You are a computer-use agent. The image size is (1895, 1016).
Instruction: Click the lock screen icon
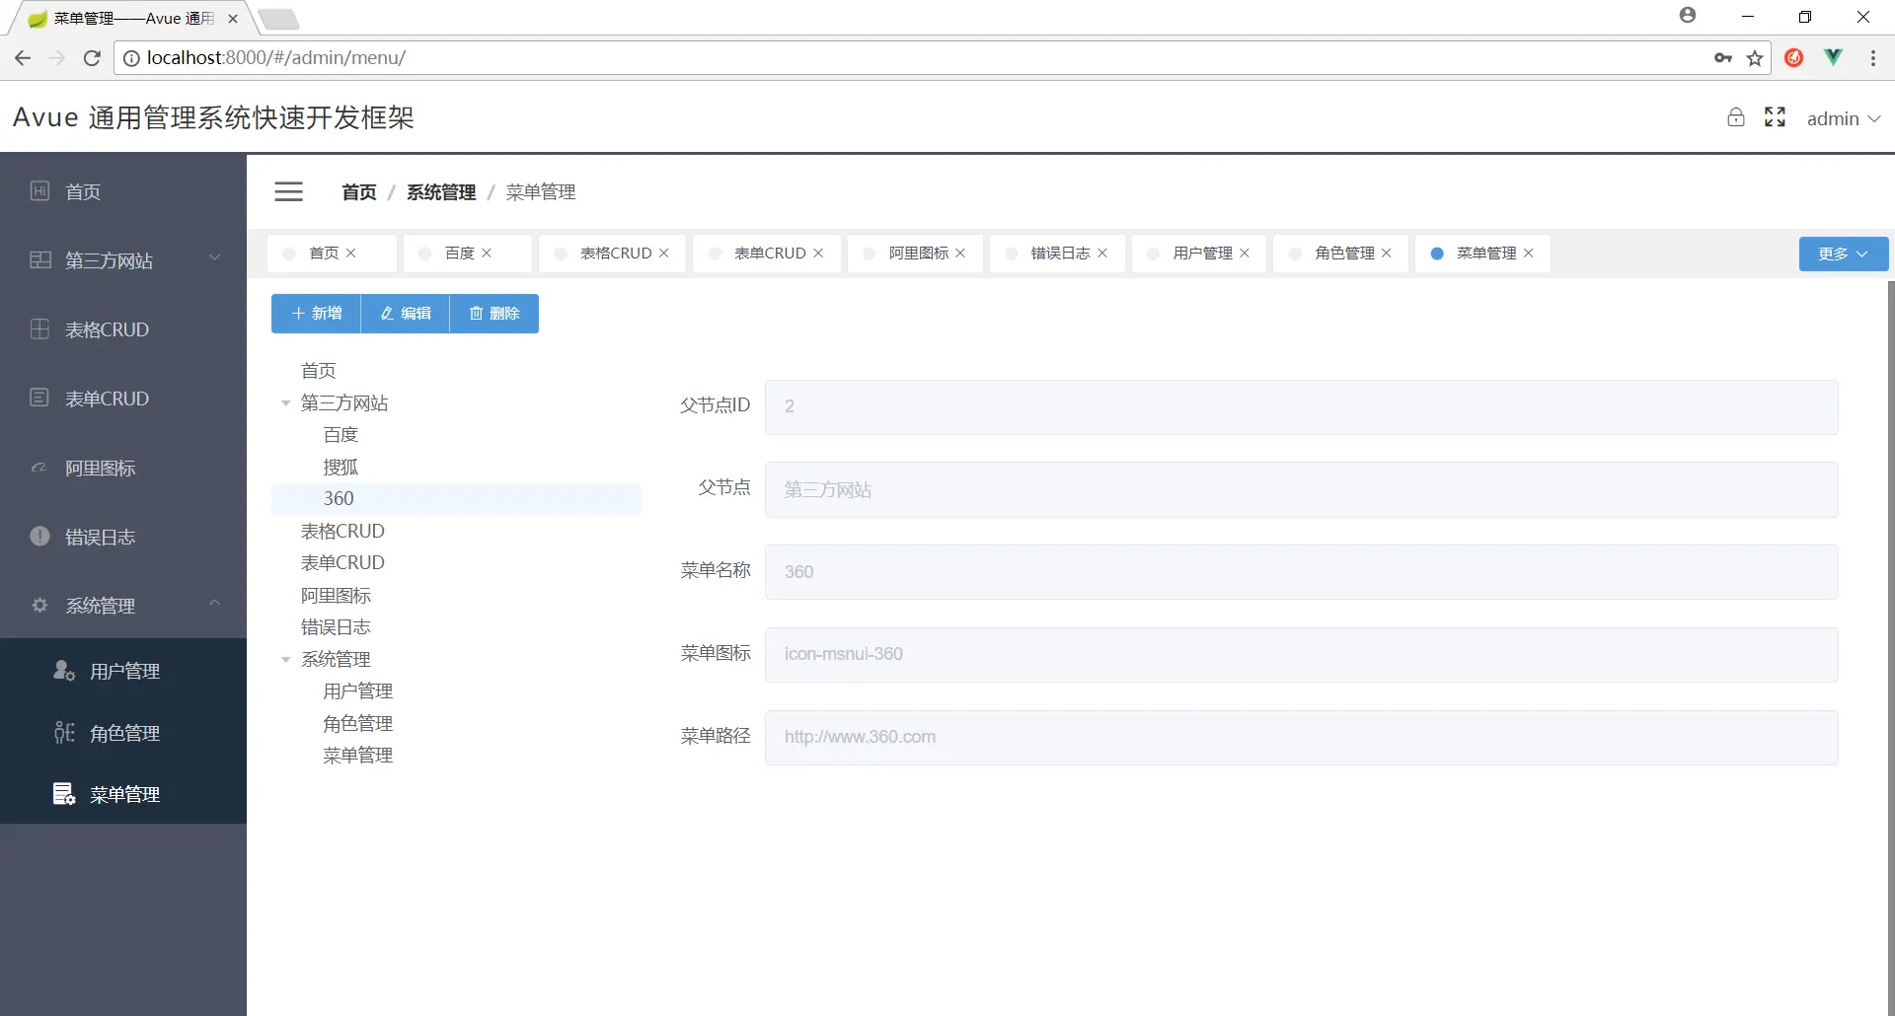(1736, 117)
